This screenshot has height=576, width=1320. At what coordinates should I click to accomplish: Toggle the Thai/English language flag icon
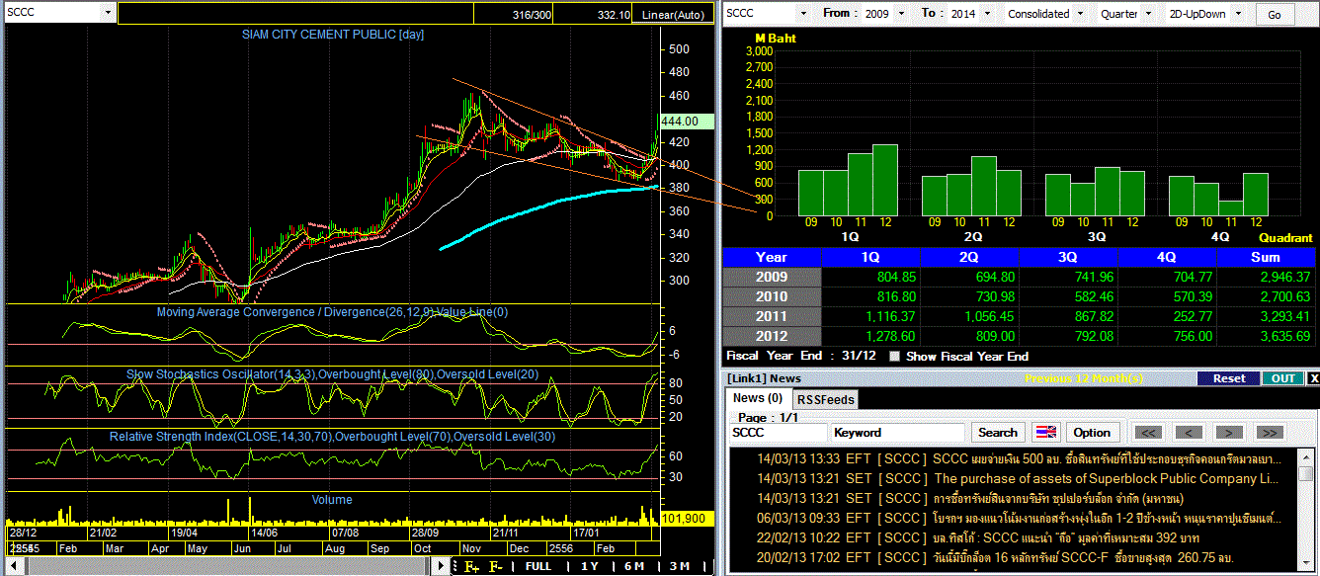1046,433
